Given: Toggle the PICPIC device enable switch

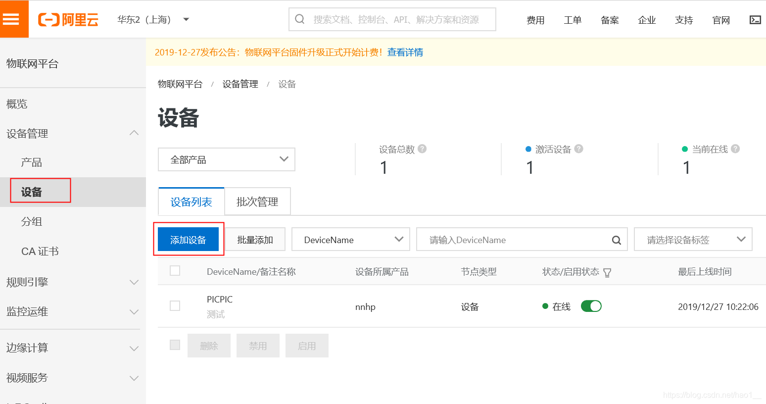Looking at the screenshot, I should point(591,306).
